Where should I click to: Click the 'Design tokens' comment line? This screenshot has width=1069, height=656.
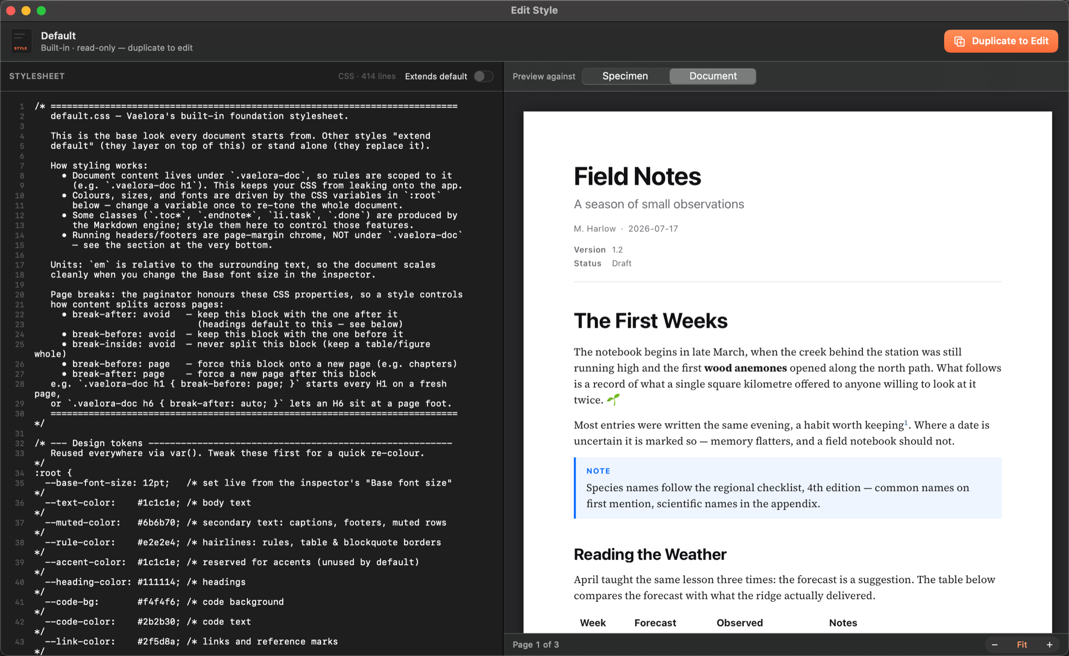243,443
